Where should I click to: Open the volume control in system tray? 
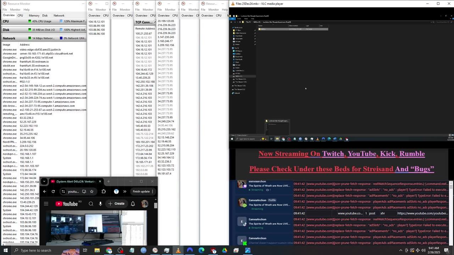pyautogui.click(x=423, y=250)
